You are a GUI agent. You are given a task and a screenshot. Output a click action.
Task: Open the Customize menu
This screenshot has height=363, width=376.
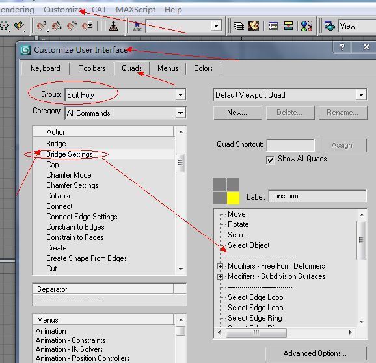(62, 10)
